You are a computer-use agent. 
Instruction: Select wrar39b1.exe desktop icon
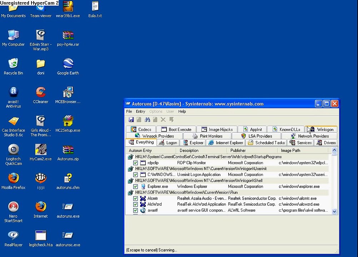(x=68, y=9)
